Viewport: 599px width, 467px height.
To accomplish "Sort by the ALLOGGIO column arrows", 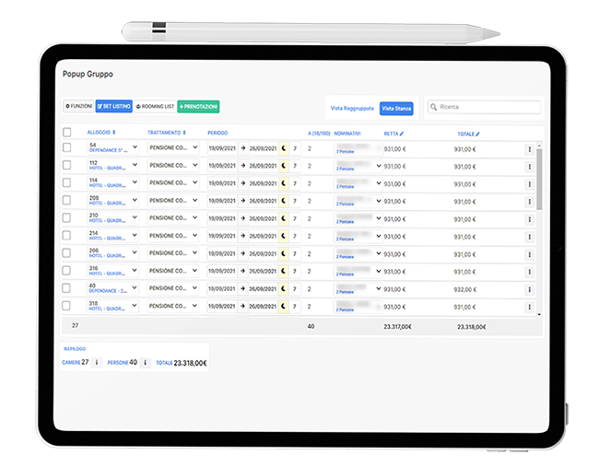I will click(114, 132).
